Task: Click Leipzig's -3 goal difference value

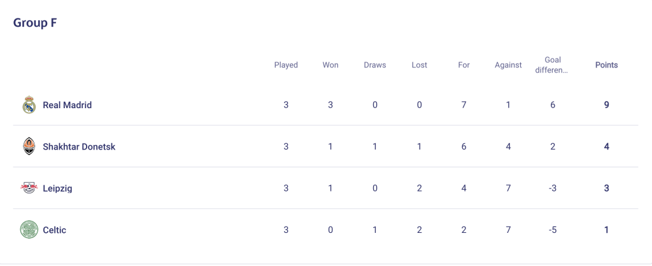Action: coord(552,188)
